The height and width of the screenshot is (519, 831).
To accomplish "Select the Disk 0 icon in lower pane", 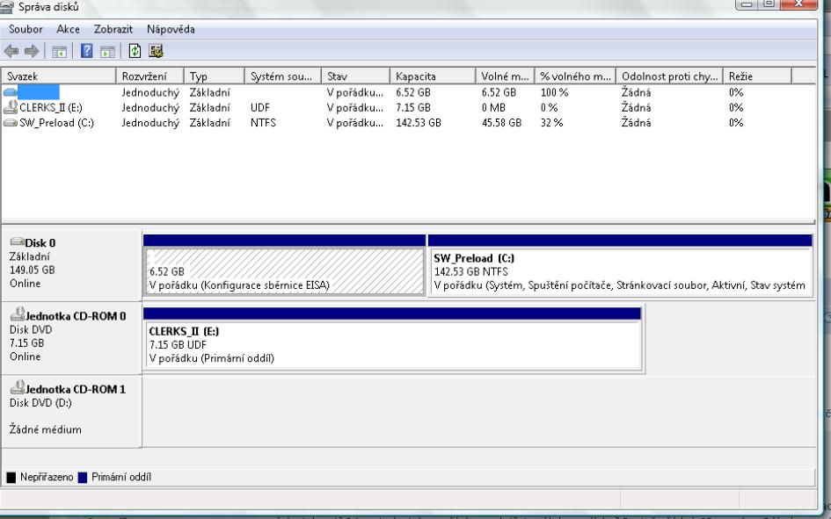I will point(16,243).
